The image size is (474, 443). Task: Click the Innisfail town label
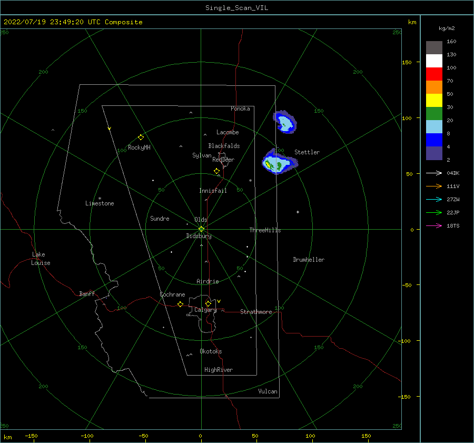point(213,191)
